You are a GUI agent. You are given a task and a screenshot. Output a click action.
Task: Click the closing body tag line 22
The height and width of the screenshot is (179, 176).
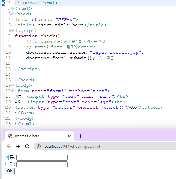coord(25,118)
